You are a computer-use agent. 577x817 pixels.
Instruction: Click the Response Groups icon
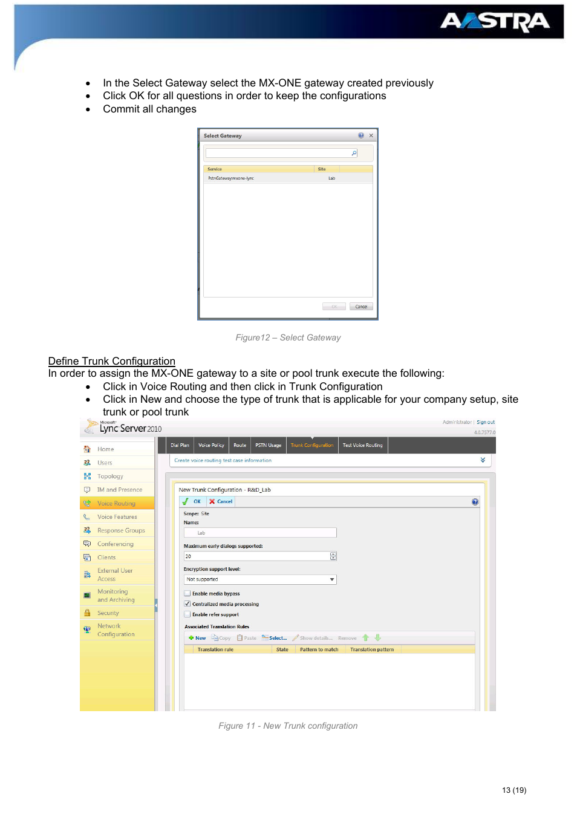[x=87, y=530]
